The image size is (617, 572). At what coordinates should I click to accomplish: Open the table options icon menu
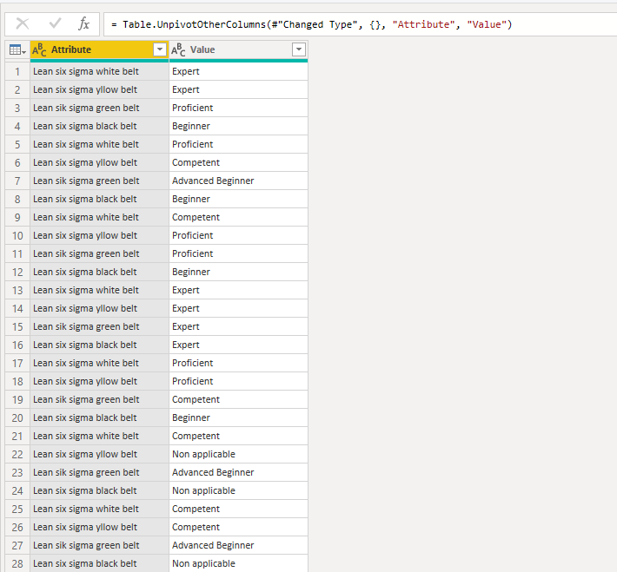point(17,50)
